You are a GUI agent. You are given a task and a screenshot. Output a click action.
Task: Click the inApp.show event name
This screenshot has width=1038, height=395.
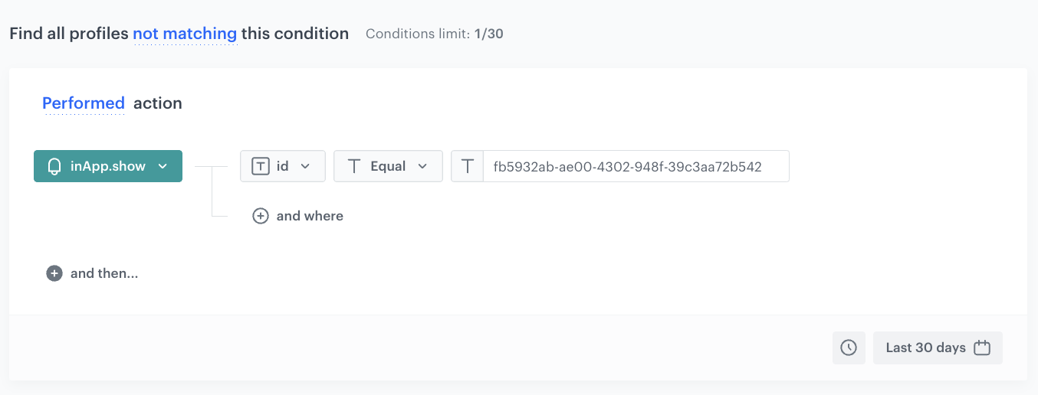tap(108, 166)
